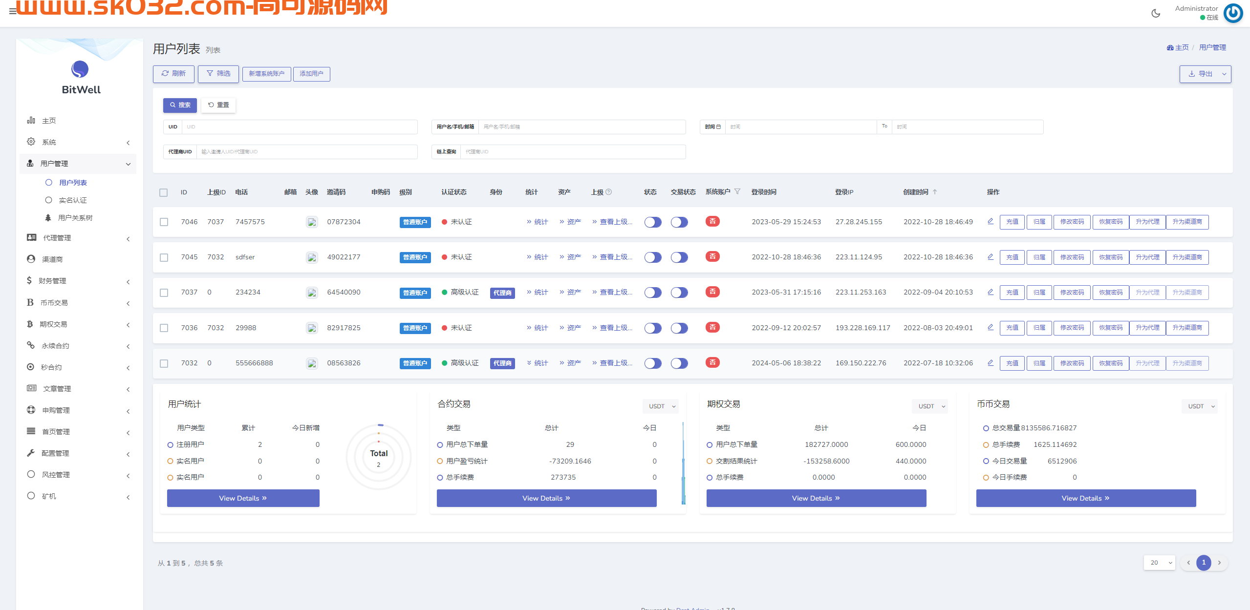The height and width of the screenshot is (610, 1250).
Task: Click 新增系统账户 button
Action: 267,74
